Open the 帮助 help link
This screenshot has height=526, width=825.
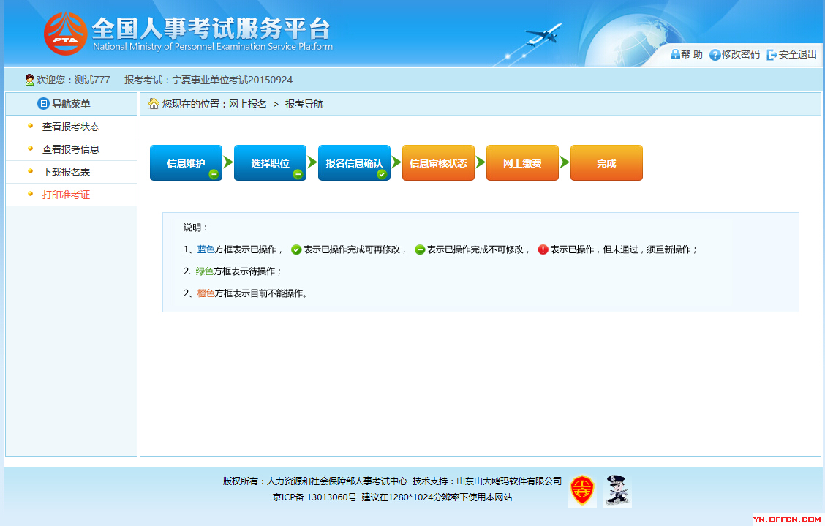tap(691, 55)
